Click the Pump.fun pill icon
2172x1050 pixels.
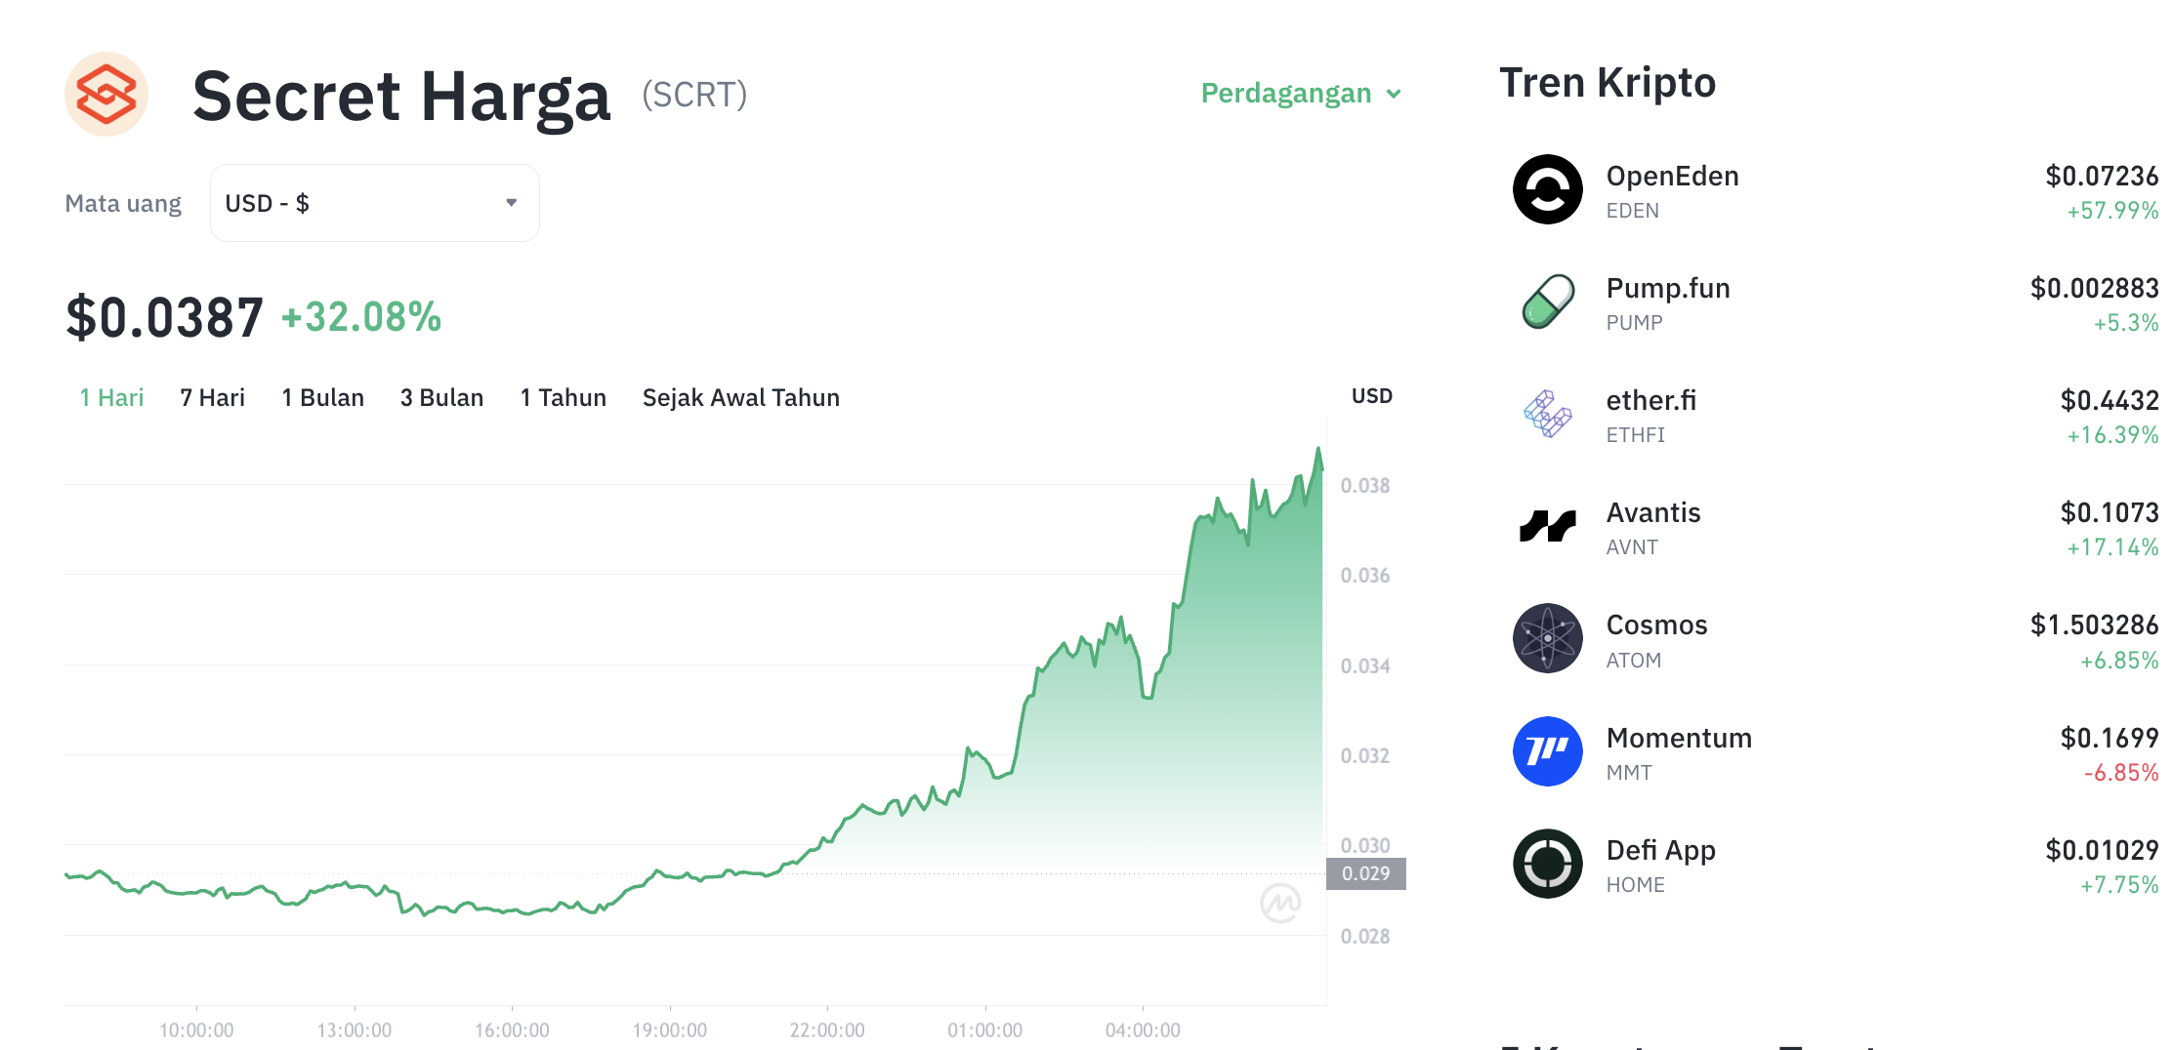tap(1547, 302)
